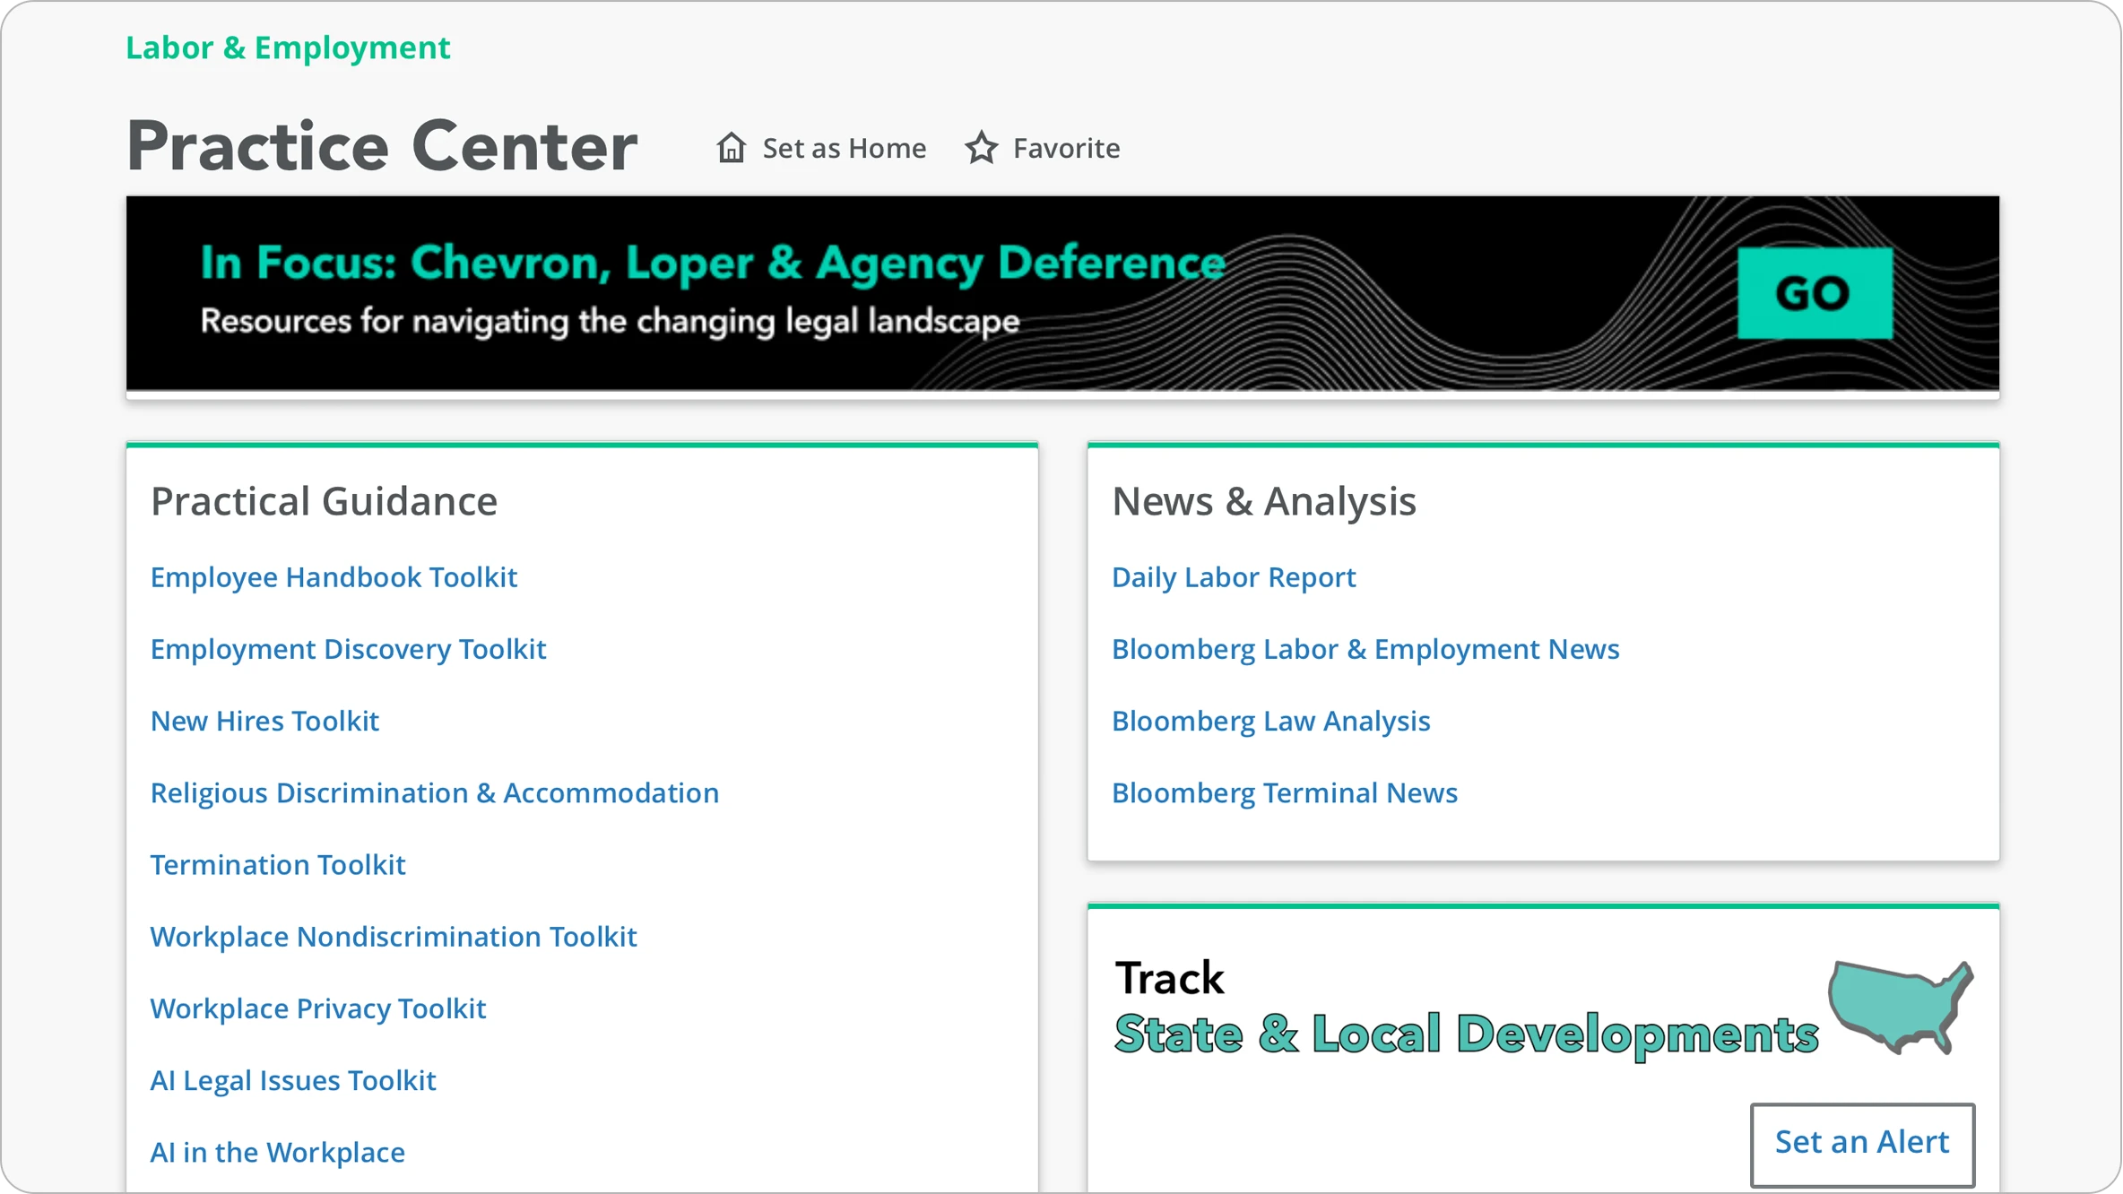Click the Chevron, Loper & Agency Deference banner
Screen dimensions: 2123x1194
pyautogui.click(x=1062, y=293)
